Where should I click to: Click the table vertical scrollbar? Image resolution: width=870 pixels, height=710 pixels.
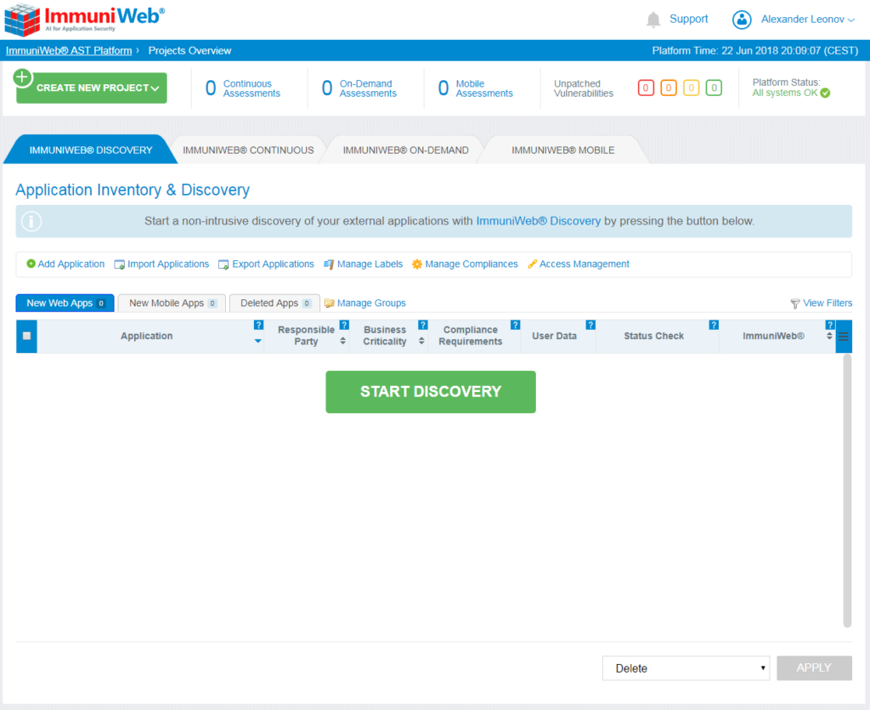(847, 491)
